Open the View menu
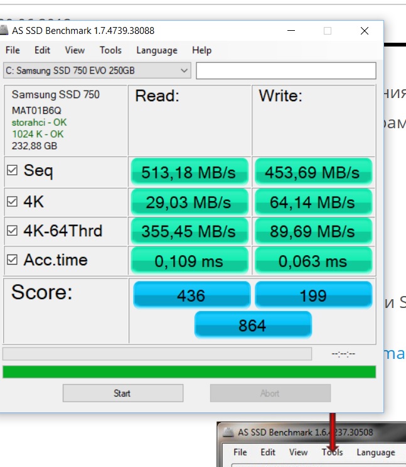 click(75, 50)
